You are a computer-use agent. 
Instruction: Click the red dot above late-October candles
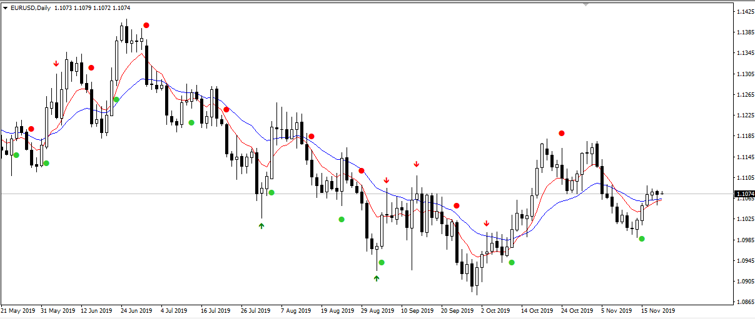click(562, 133)
